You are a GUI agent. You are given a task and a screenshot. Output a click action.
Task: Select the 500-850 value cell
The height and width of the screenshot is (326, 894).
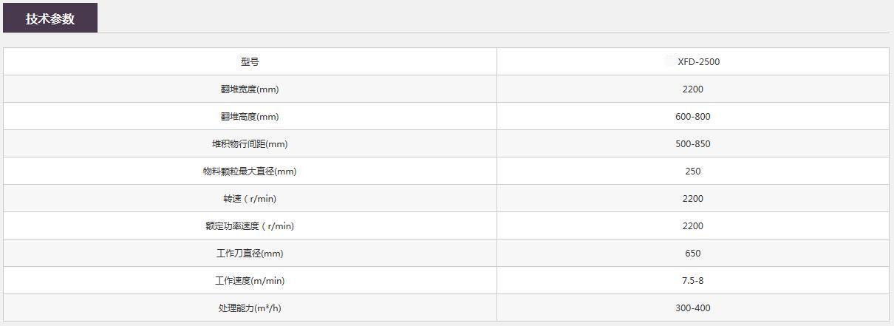692,144
